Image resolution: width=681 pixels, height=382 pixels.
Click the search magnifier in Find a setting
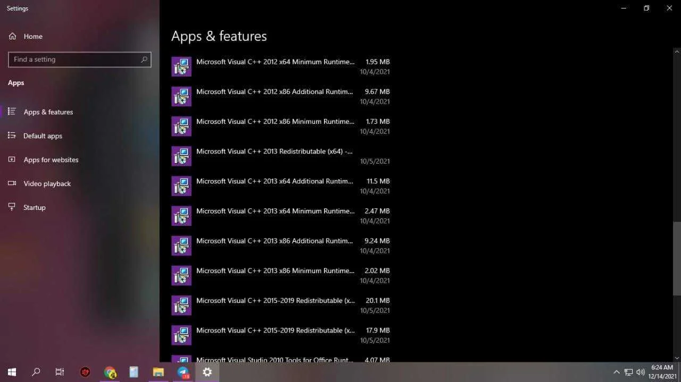(x=144, y=60)
